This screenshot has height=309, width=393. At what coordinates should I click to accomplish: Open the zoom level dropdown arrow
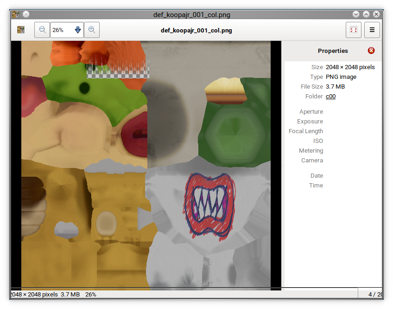tap(78, 30)
